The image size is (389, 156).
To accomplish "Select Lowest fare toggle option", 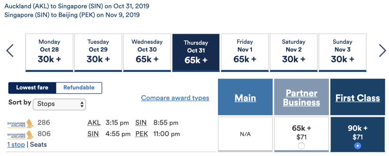I will [32, 88].
